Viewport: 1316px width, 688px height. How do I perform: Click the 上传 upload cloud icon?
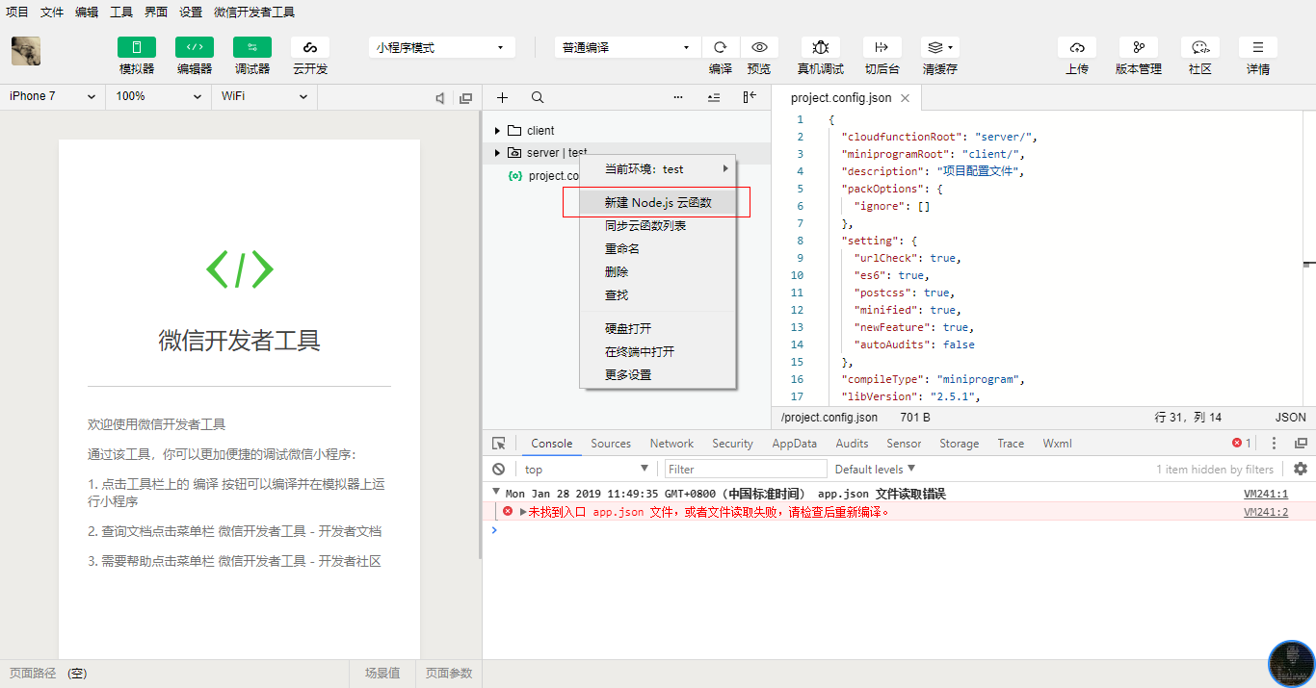1077,47
